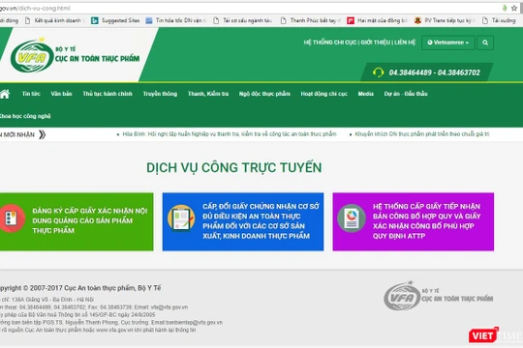Click hotline number 04.38464489 - 04.38463702

click(x=434, y=72)
